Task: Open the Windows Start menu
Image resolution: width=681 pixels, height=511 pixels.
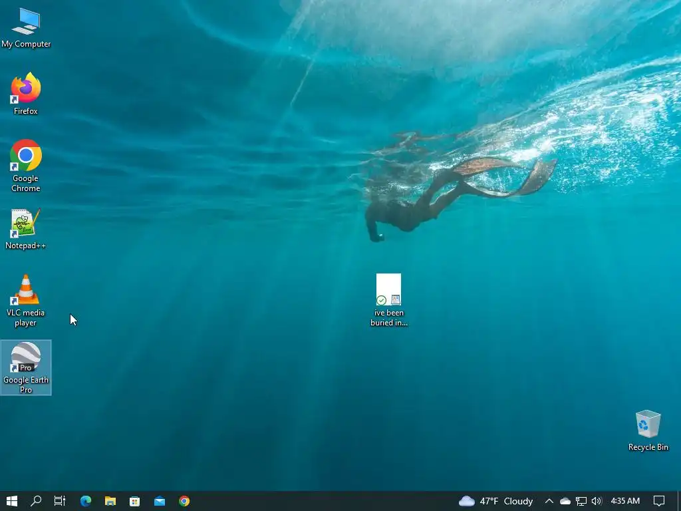Action: 12,501
